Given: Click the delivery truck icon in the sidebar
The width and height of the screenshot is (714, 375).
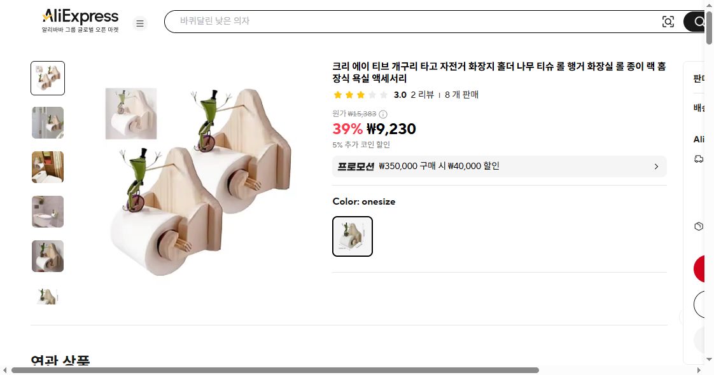Looking at the screenshot, I should coord(698,160).
